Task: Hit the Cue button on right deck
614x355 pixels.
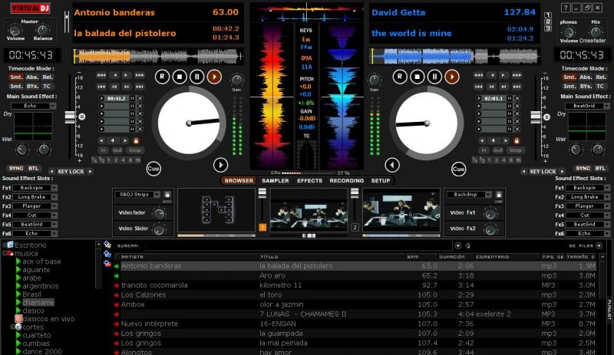Action: click(x=458, y=169)
